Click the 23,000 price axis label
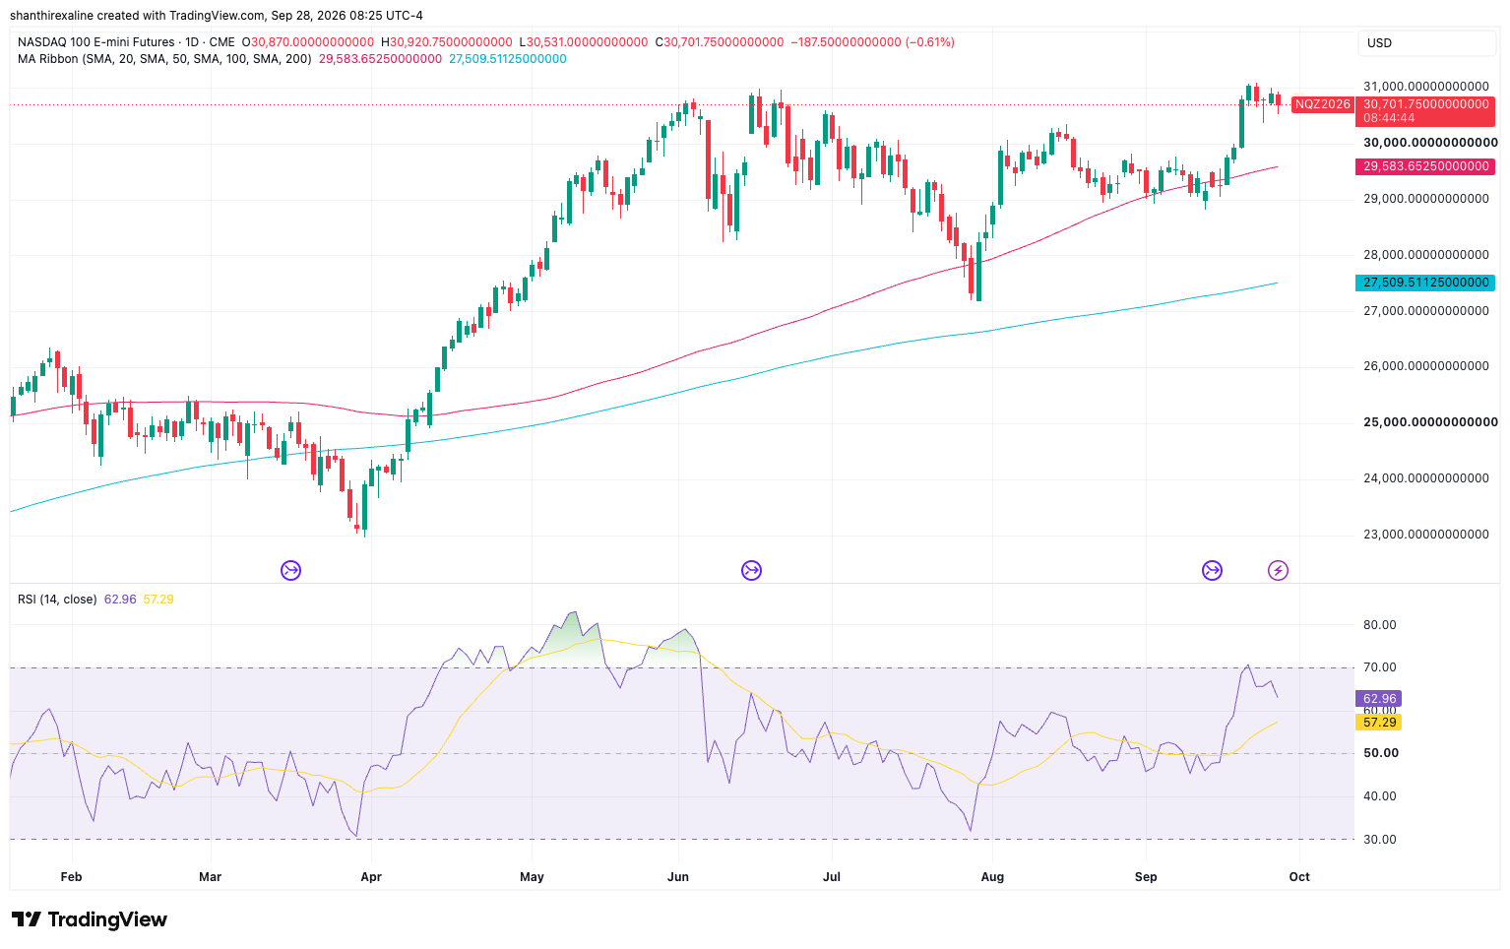Screen dimensions: 1510x949 click(x=1425, y=535)
